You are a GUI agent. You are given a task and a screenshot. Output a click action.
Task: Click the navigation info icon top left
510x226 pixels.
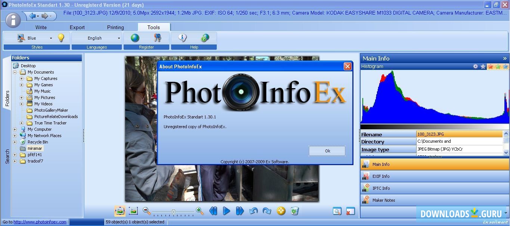pyautogui.click(x=13, y=19)
